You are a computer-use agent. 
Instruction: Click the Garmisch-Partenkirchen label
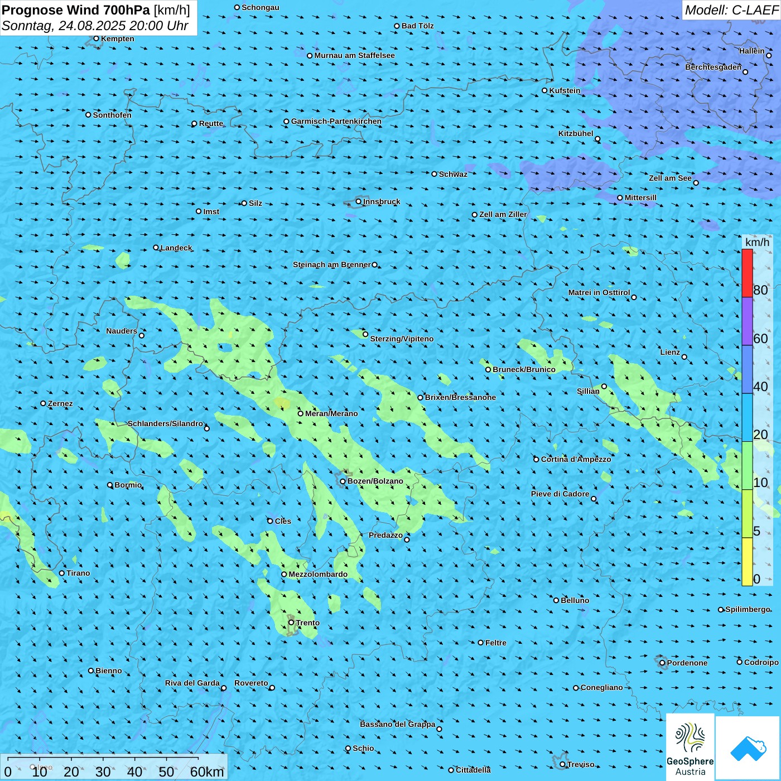(336, 121)
